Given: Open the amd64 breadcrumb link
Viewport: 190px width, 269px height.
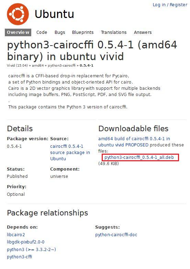Looking at the screenshot, I should [x=38, y=66].
